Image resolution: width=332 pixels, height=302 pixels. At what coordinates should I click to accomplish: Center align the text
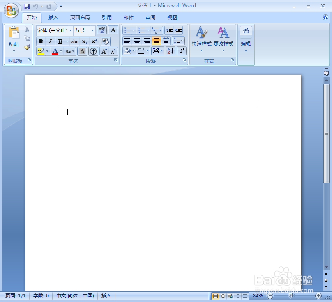point(137,40)
